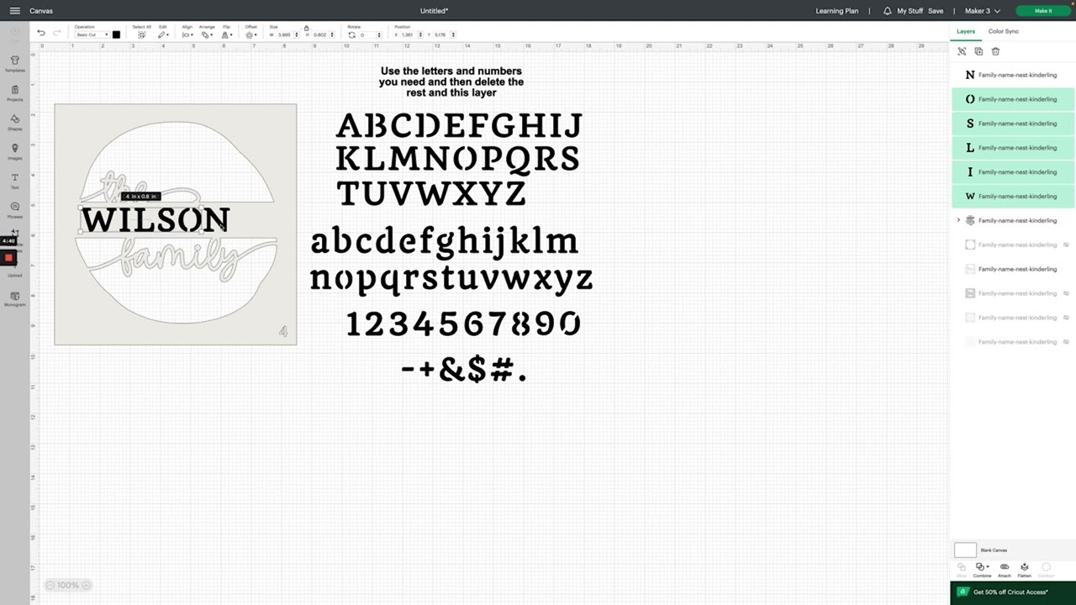Viewport: 1076px width, 605px height.
Task: Click the Slice button
Action: pyautogui.click(x=962, y=570)
